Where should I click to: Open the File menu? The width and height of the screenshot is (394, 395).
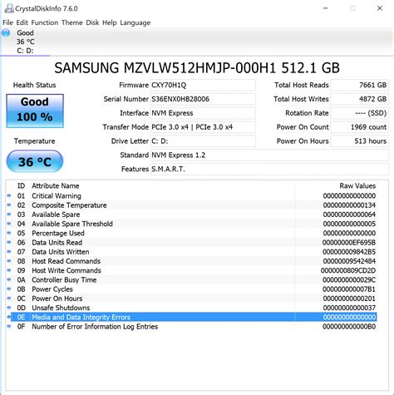7,22
